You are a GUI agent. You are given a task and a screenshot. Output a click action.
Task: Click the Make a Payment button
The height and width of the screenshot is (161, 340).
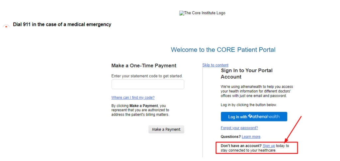(166, 129)
